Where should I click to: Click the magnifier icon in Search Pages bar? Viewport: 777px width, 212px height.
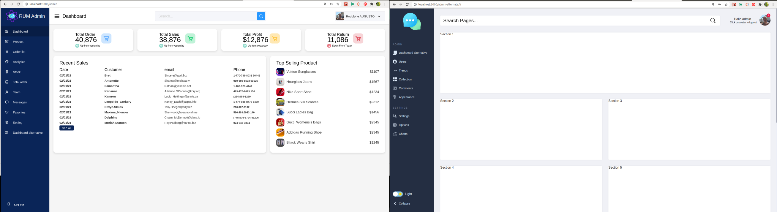point(713,20)
